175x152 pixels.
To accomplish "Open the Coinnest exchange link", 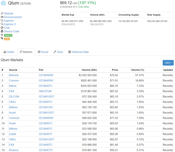I will click(x=14, y=118).
